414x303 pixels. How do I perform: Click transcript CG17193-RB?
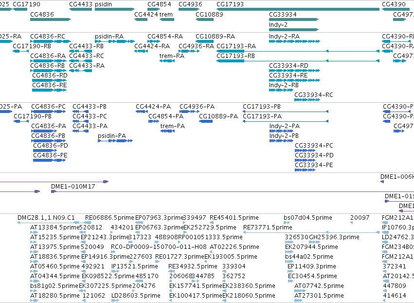[298, 61]
